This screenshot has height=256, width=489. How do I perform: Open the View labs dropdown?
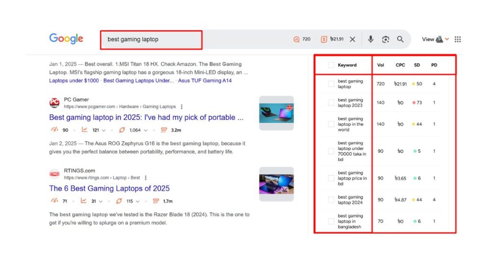point(436,39)
